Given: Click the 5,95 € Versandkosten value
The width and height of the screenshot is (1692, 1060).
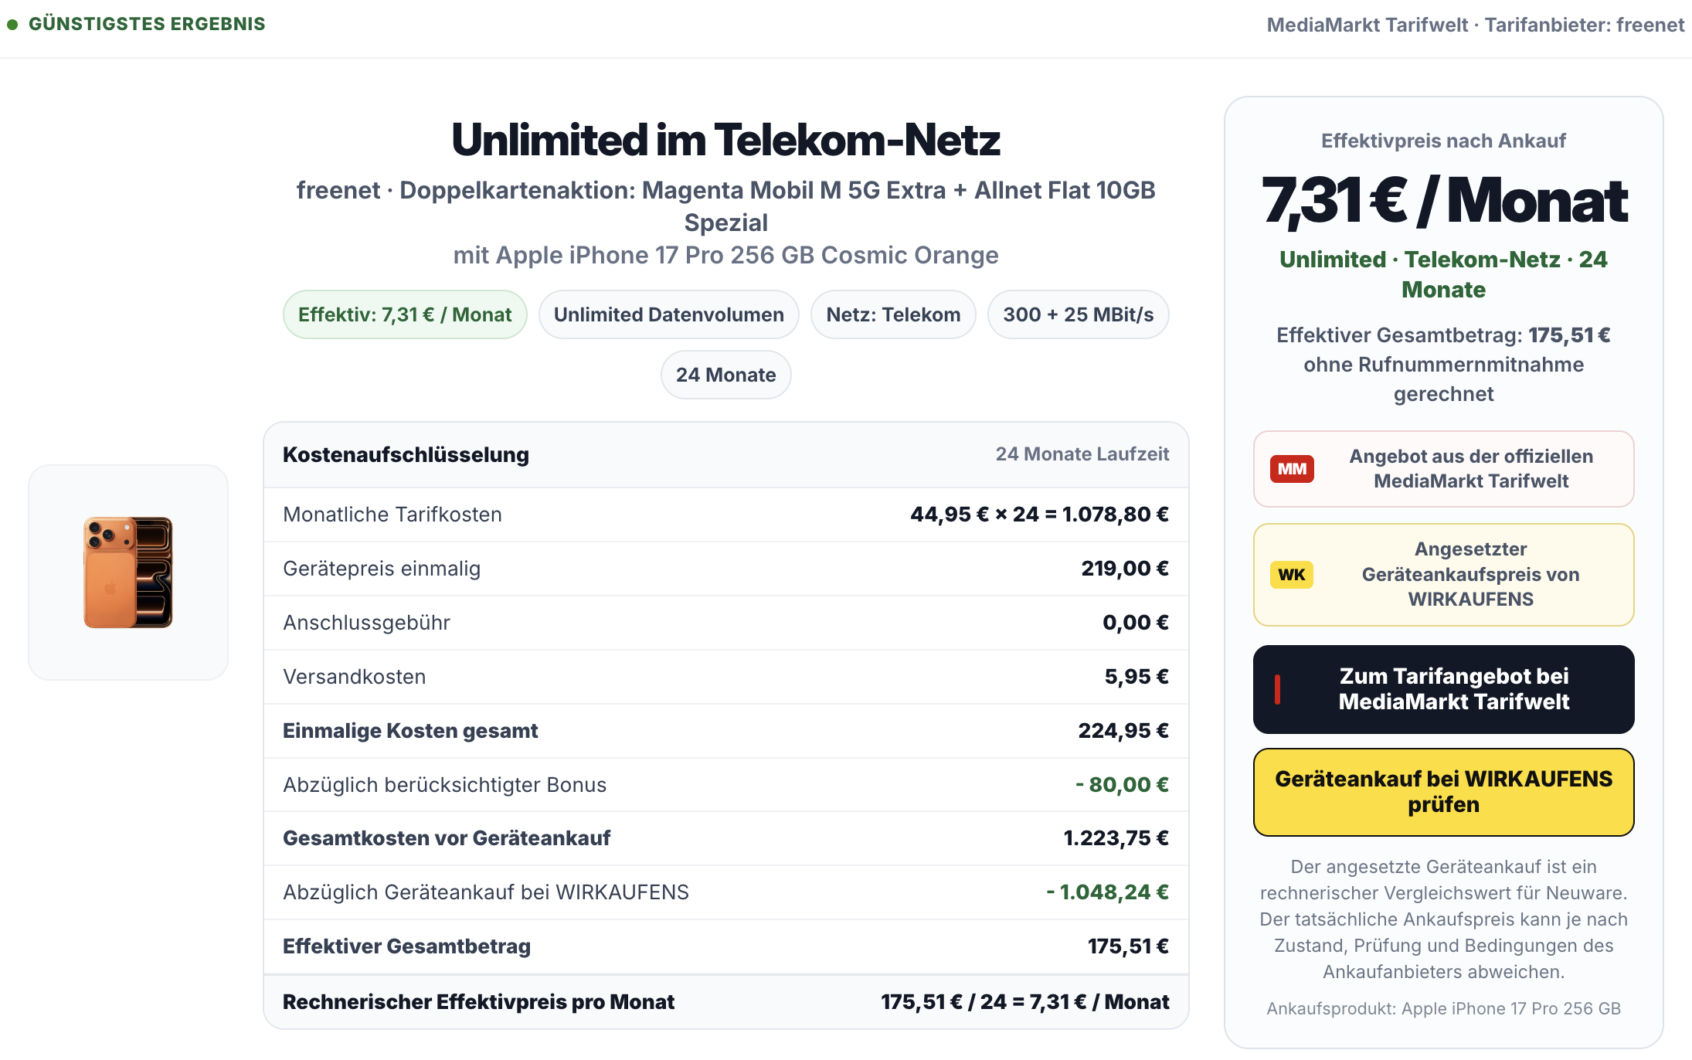Looking at the screenshot, I should [1136, 677].
